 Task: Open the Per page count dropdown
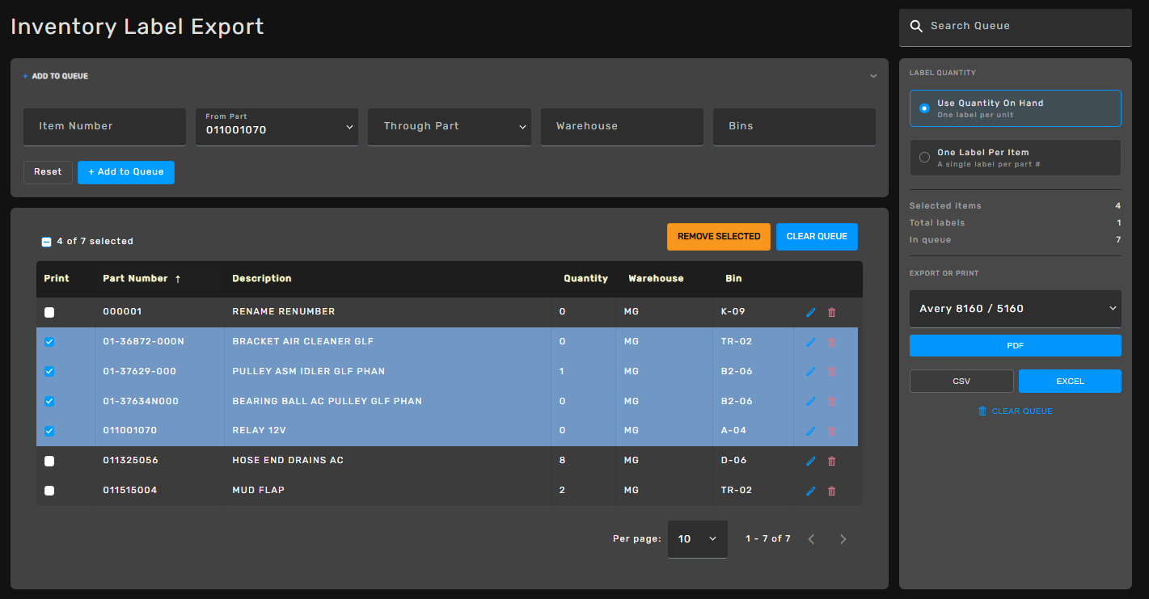[x=698, y=539]
